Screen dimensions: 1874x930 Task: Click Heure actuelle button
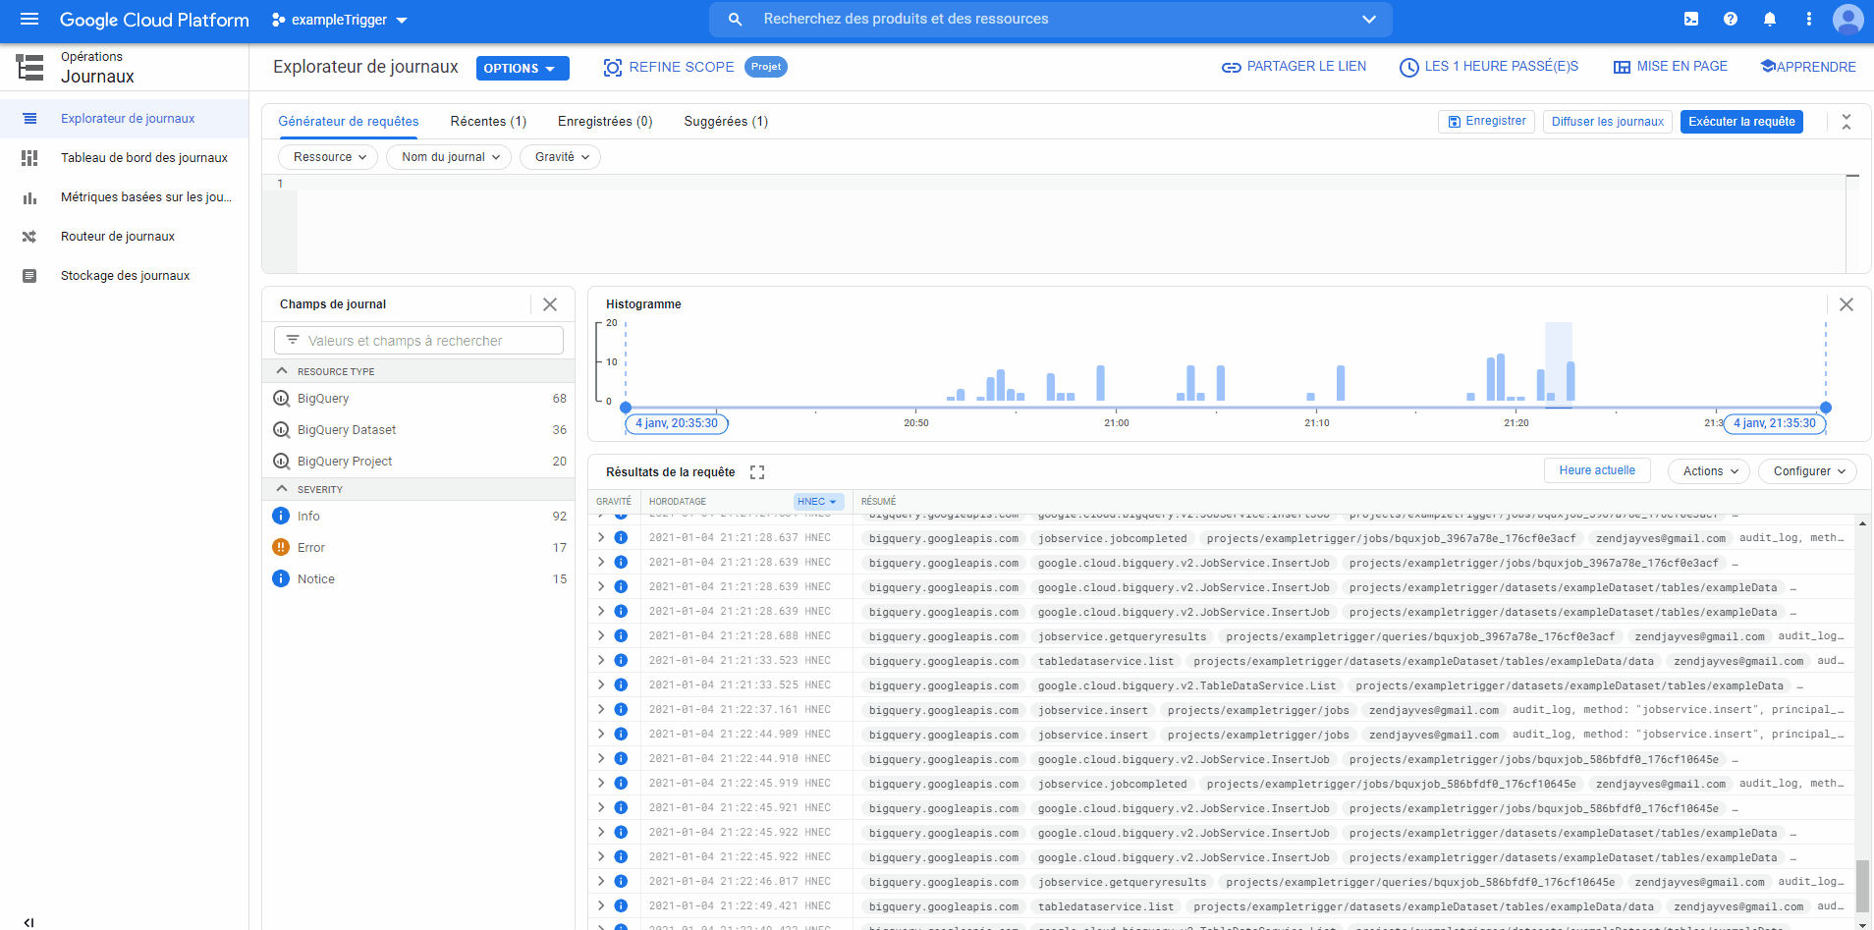(1597, 470)
